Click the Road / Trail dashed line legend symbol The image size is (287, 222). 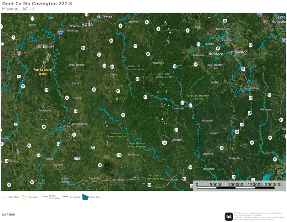5,197
